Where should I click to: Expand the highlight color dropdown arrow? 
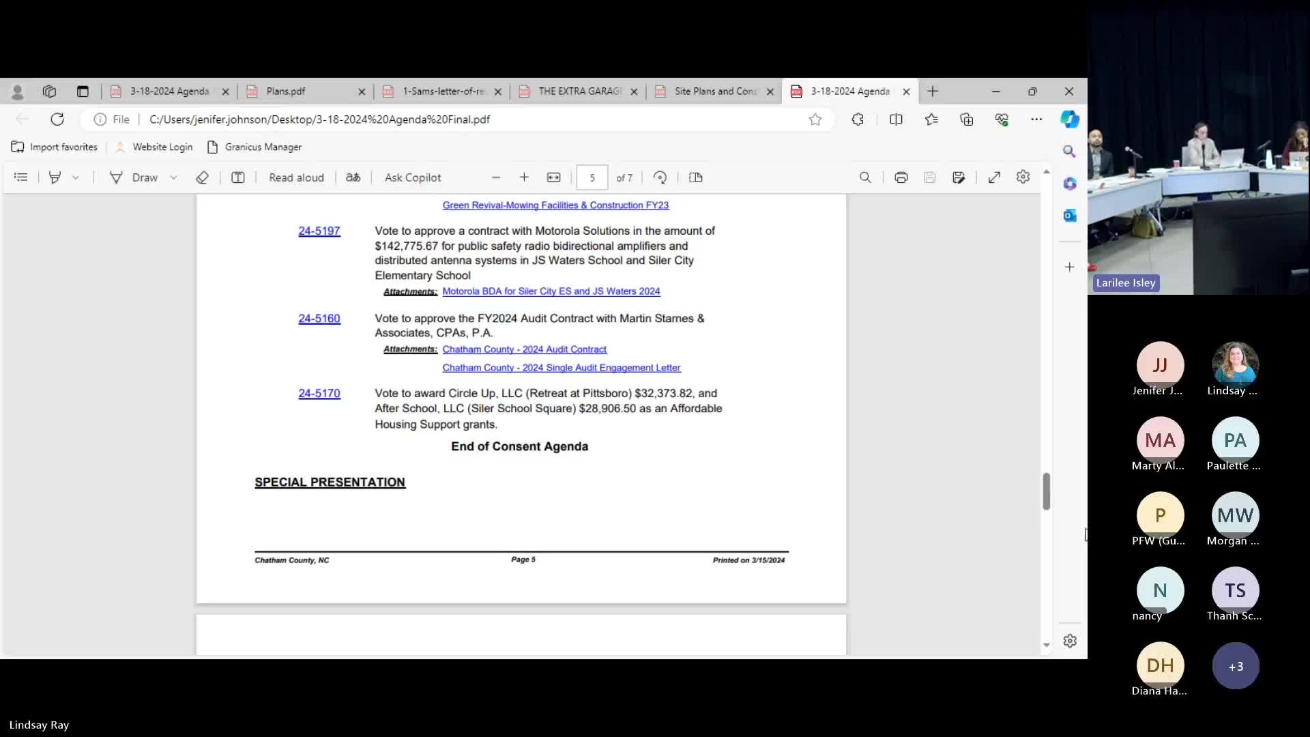pyautogui.click(x=76, y=177)
